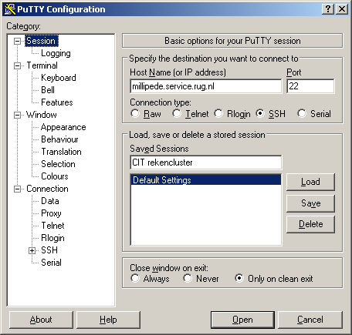Cancel the PuTTY configuration
This screenshot has height=335, width=352.
(310, 320)
